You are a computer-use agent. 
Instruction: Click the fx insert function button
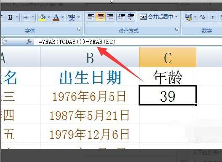coord(29,41)
